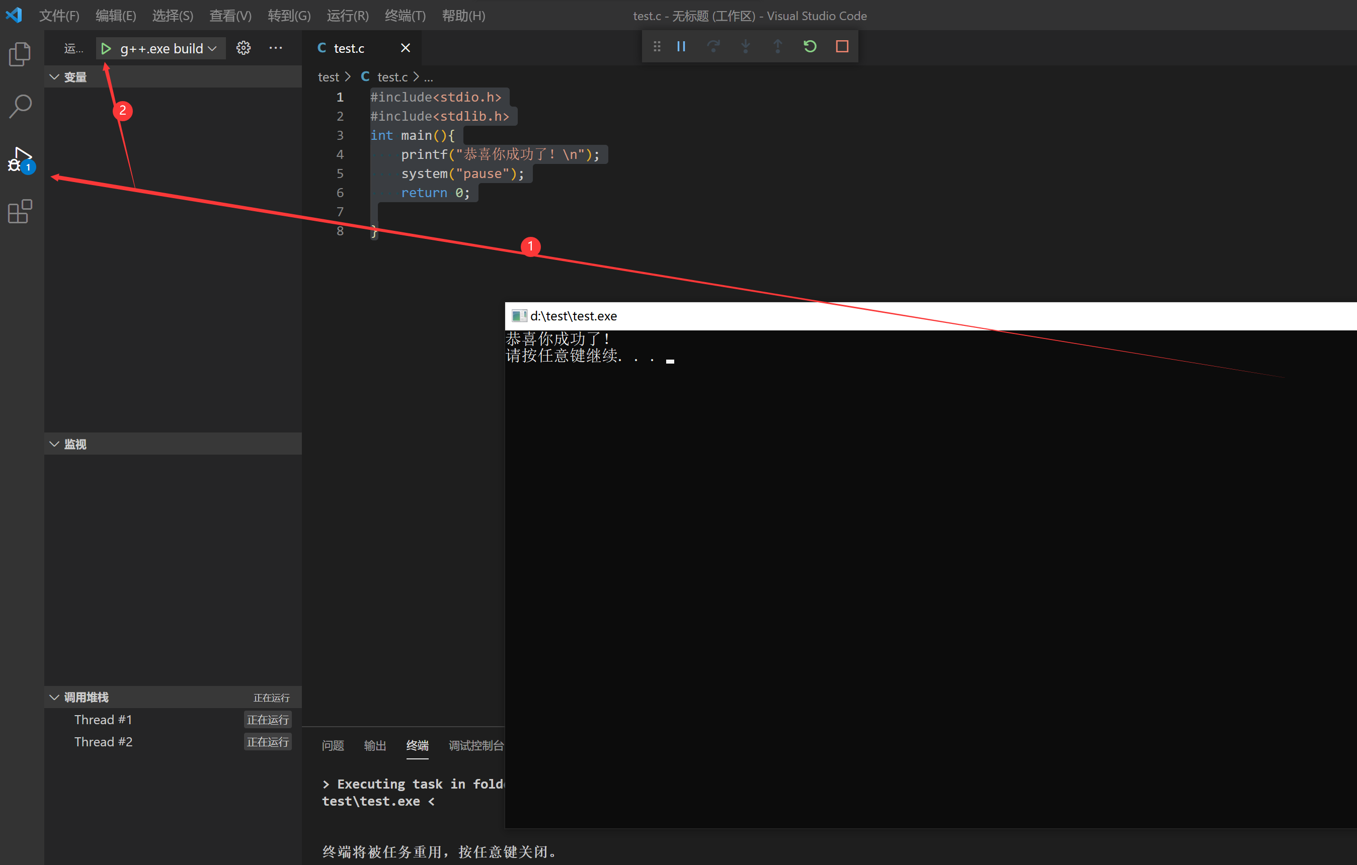Close the test.c editor tab
Screen dimensions: 1357x865
click(x=405, y=48)
